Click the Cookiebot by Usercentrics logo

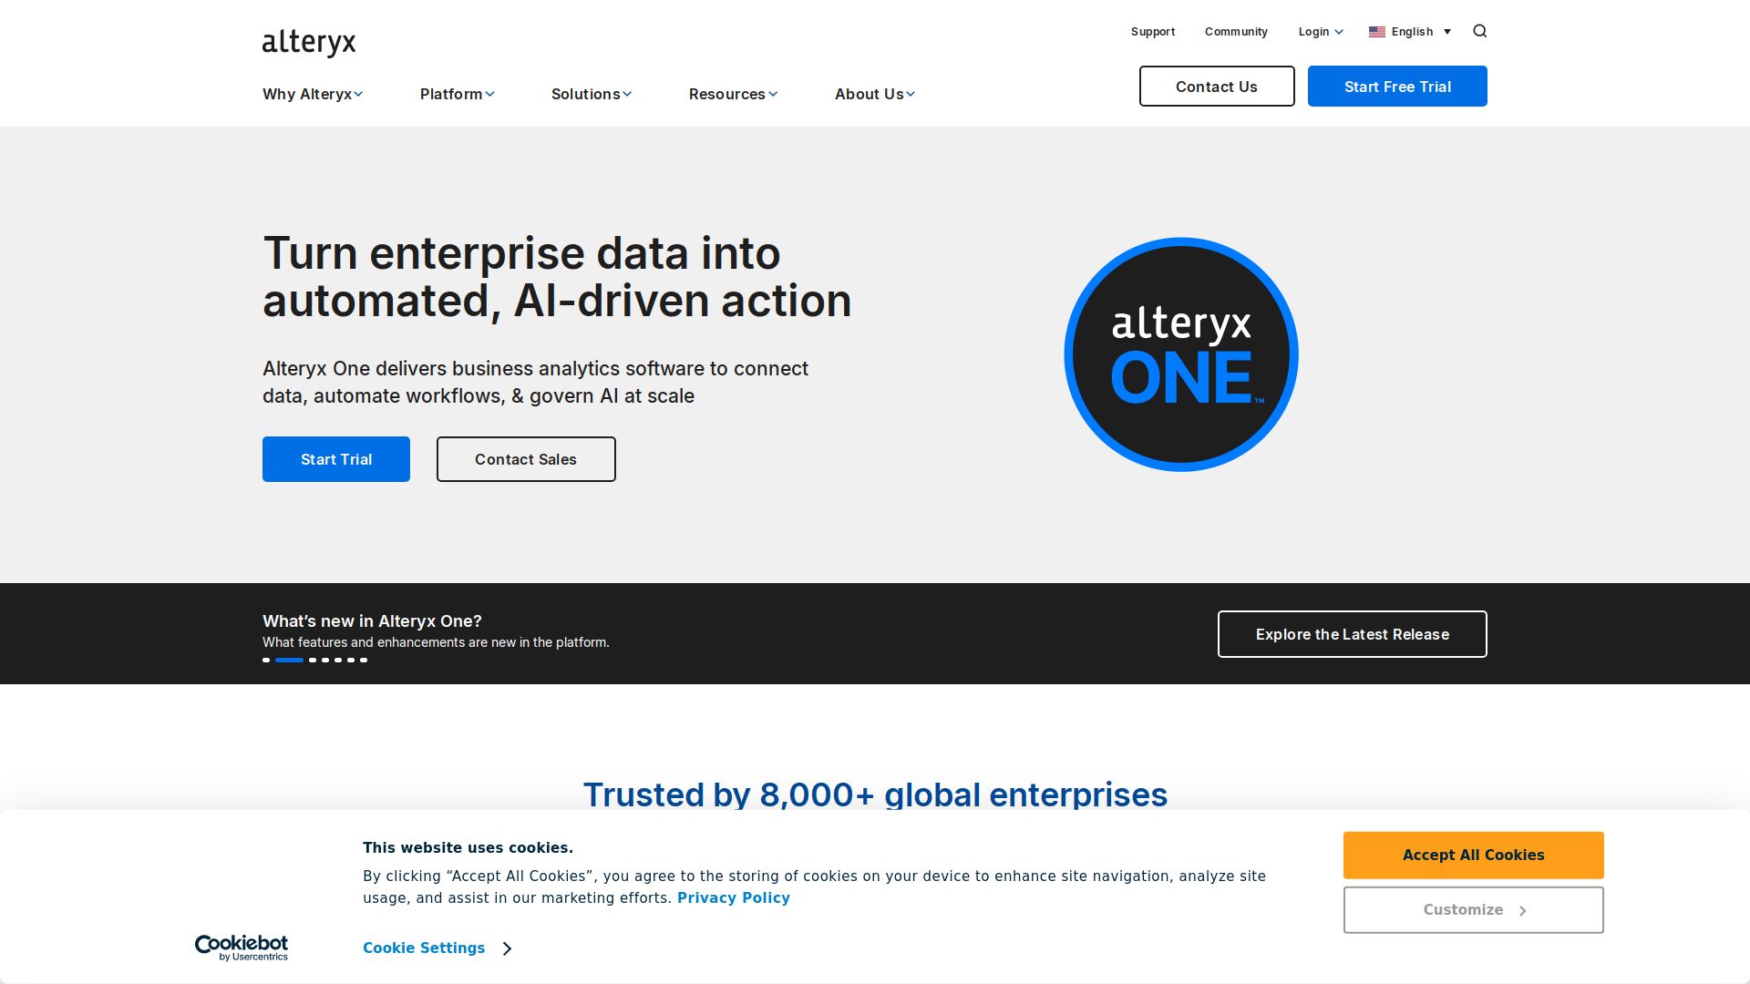point(242,948)
